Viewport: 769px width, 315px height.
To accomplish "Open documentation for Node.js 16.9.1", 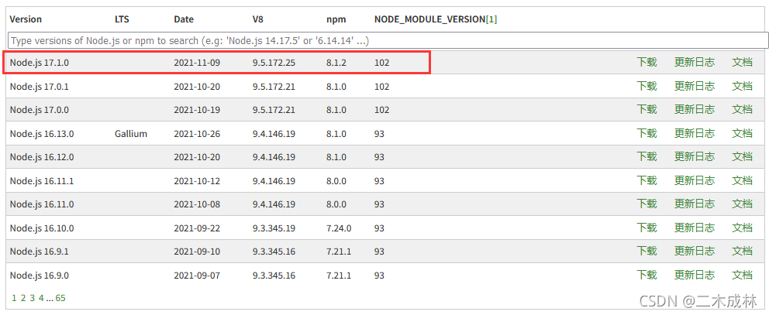I will pos(742,252).
